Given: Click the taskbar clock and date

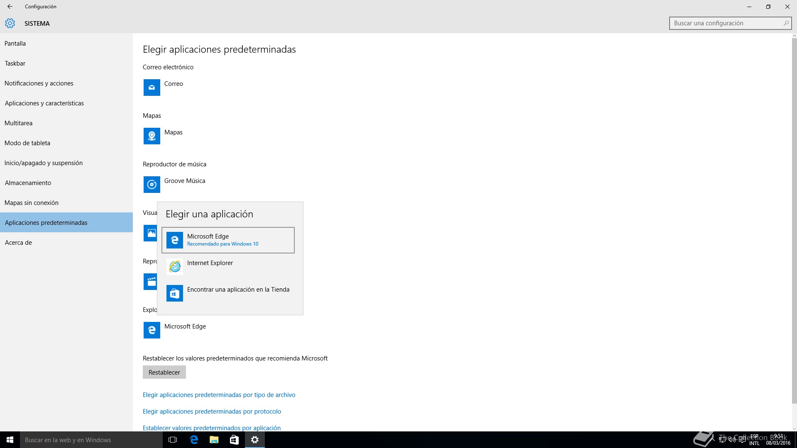Looking at the screenshot, I should pos(778,440).
